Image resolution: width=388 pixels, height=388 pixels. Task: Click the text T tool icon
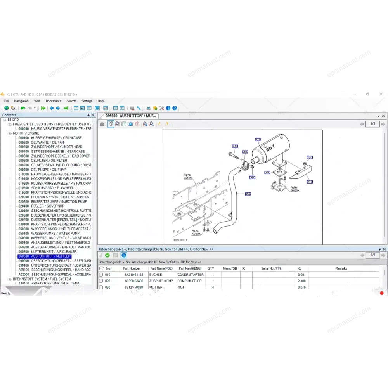pos(137,124)
